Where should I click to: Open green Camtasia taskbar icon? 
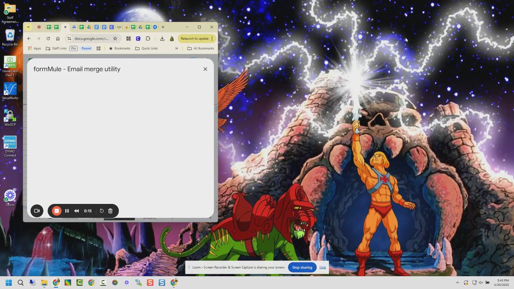click(x=80, y=283)
